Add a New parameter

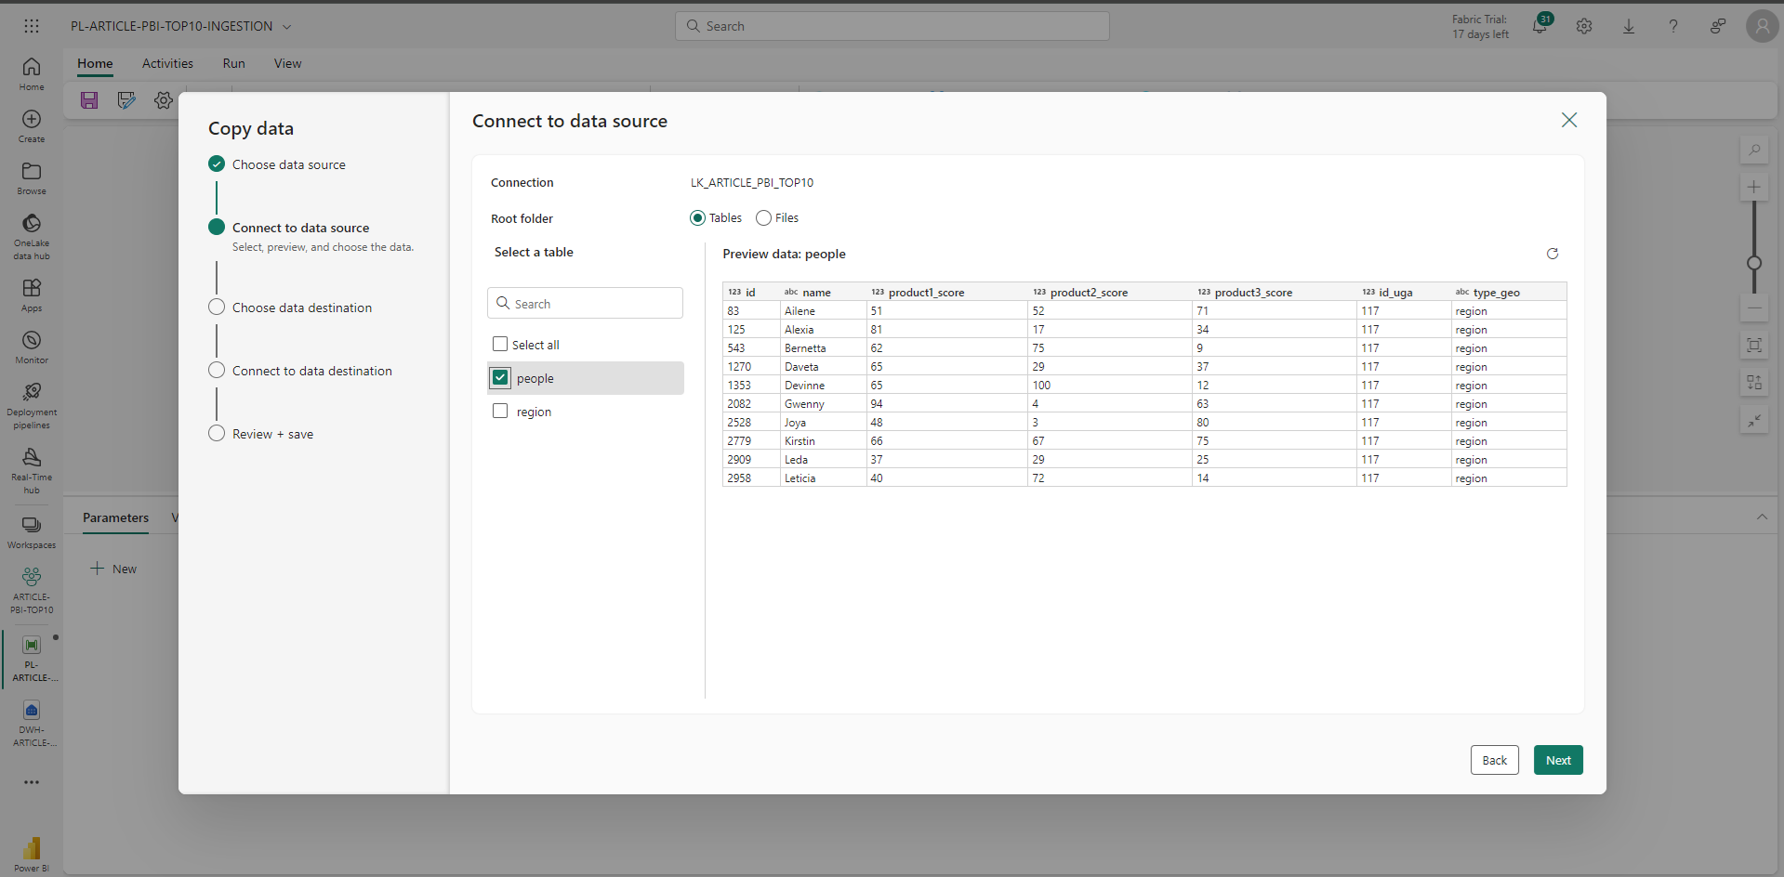point(113,569)
